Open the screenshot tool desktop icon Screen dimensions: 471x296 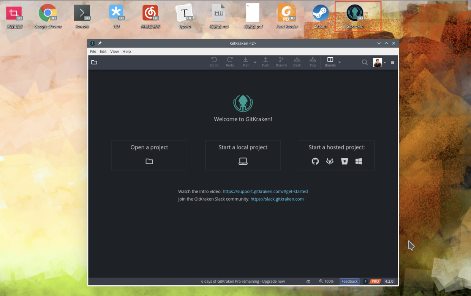(x=14, y=16)
